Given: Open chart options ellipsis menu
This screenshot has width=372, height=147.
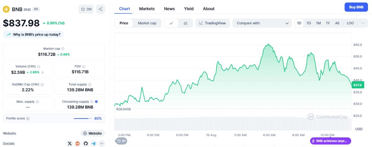Looking at the screenshot, I should pos(363,23).
